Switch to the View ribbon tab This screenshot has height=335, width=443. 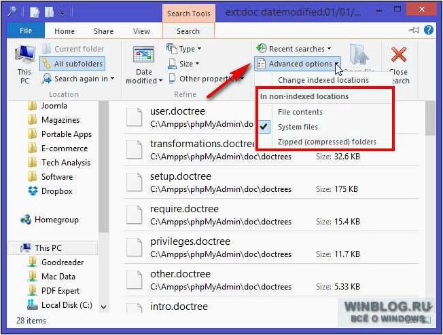[x=141, y=31]
